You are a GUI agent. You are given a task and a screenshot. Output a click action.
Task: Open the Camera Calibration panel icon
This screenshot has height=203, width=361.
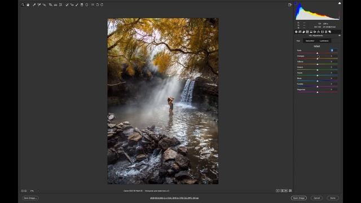coord(322,32)
